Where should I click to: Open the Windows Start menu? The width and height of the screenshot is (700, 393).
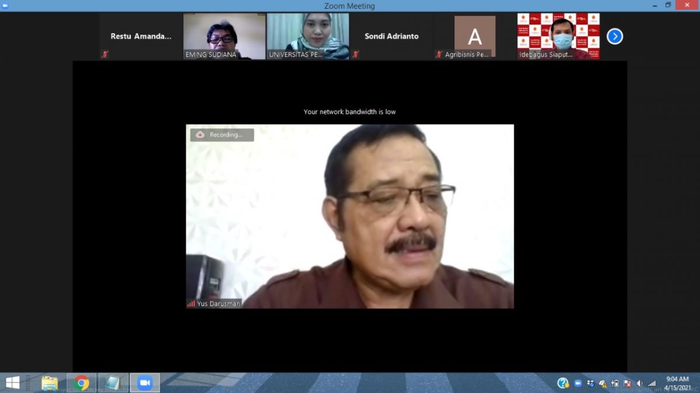pyautogui.click(x=12, y=383)
